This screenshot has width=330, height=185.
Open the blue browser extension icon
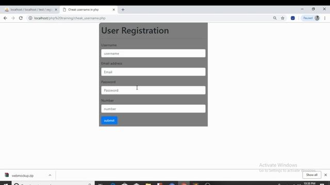(293, 18)
